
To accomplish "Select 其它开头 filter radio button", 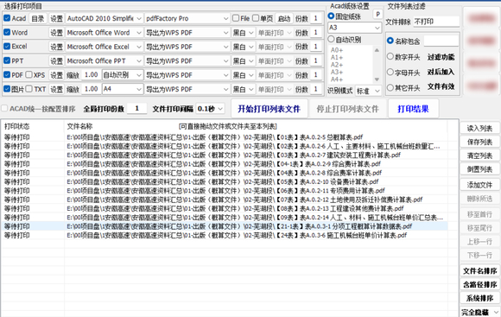I will (390, 87).
